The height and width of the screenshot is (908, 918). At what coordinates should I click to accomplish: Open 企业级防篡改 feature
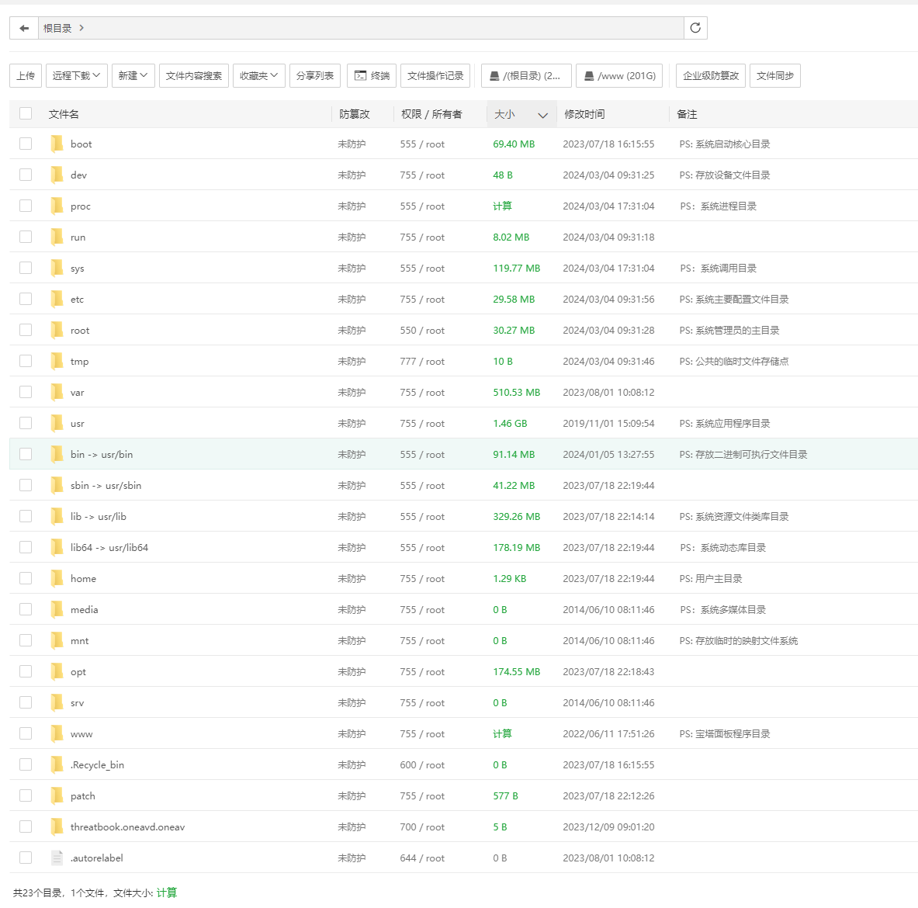(711, 75)
